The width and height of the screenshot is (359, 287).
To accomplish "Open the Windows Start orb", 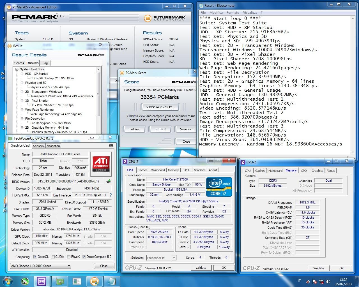I will 7,281.
